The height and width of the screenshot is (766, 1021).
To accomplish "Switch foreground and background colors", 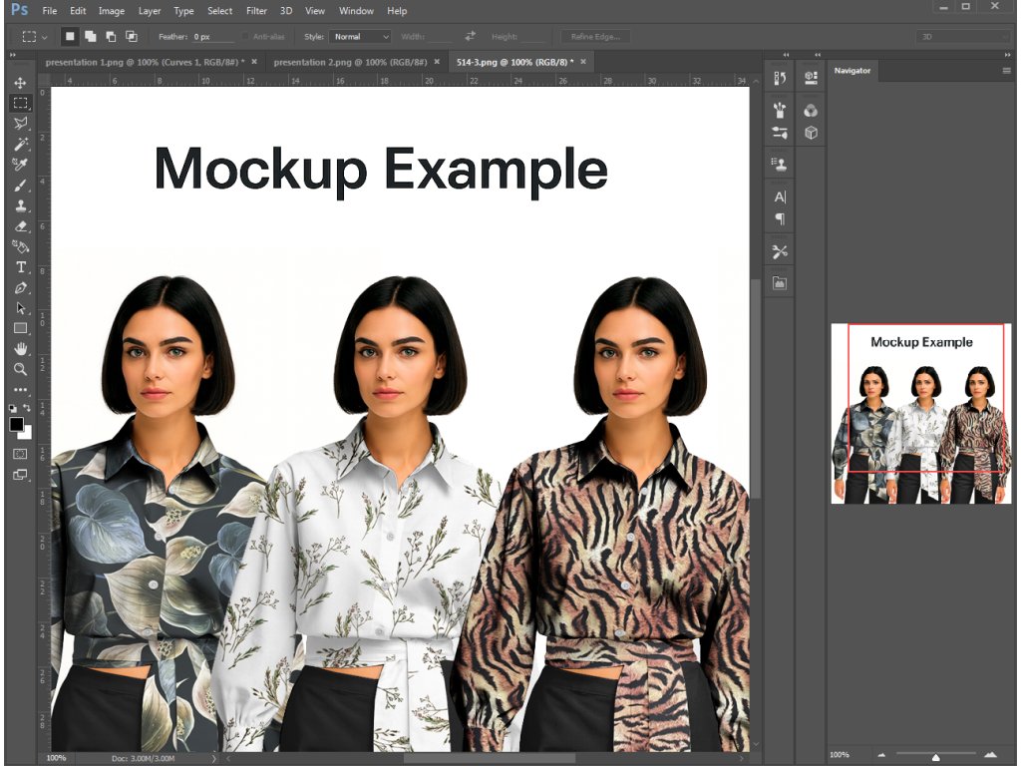I will [28, 408].
